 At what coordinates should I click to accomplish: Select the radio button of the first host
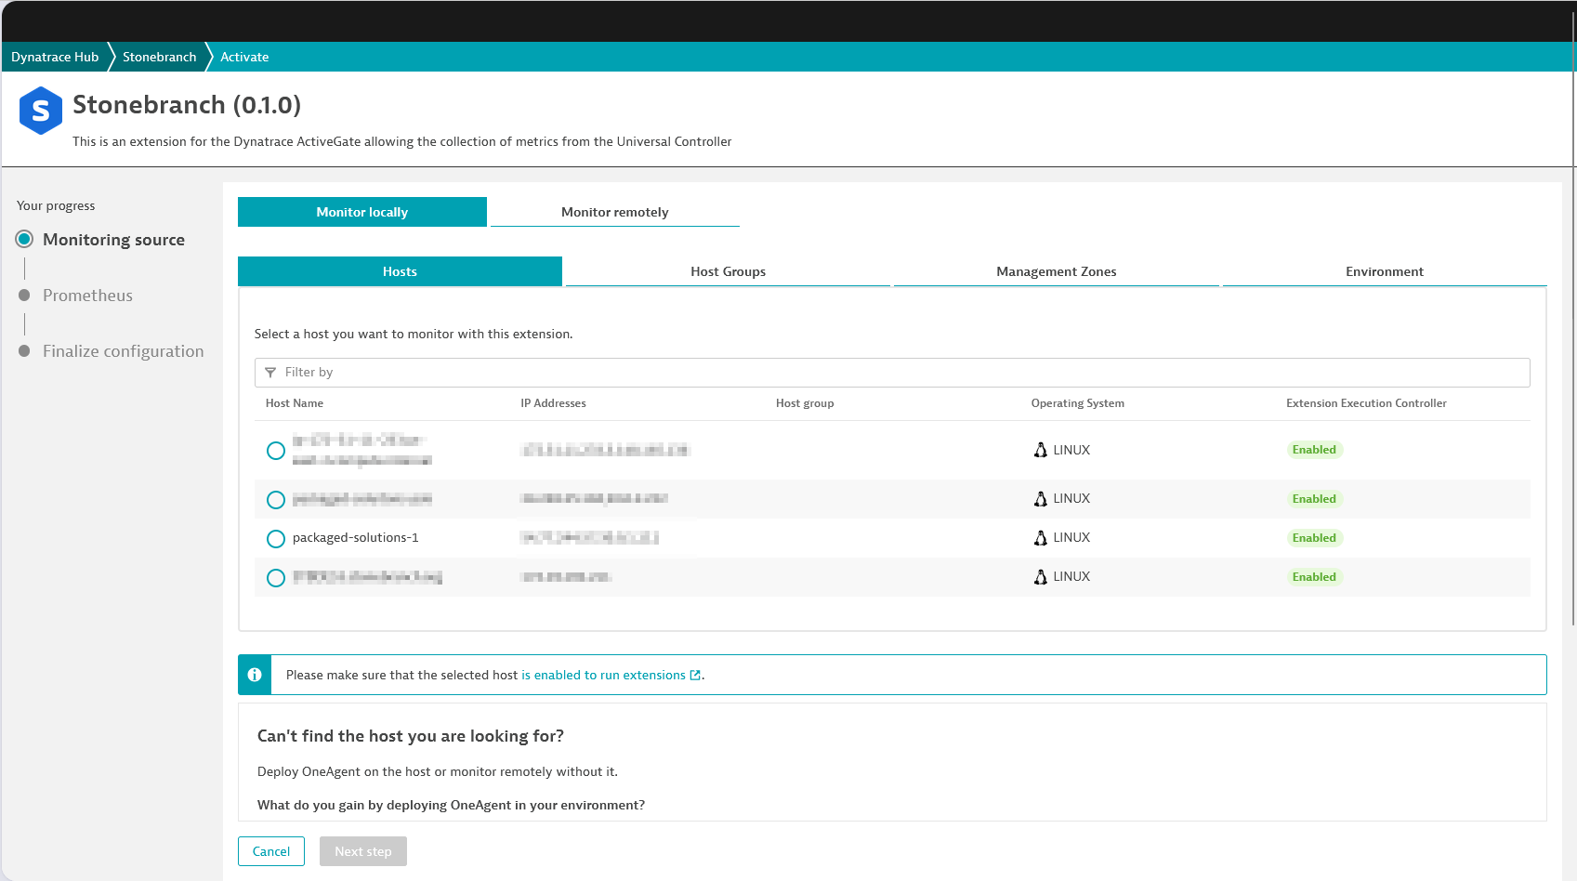(276, 451)
